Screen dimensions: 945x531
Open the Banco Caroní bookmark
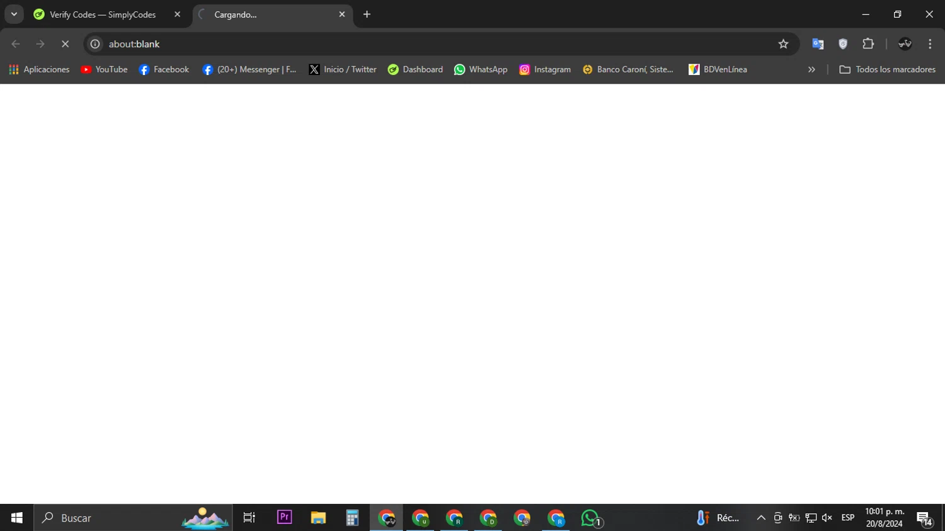pos(628,69)
